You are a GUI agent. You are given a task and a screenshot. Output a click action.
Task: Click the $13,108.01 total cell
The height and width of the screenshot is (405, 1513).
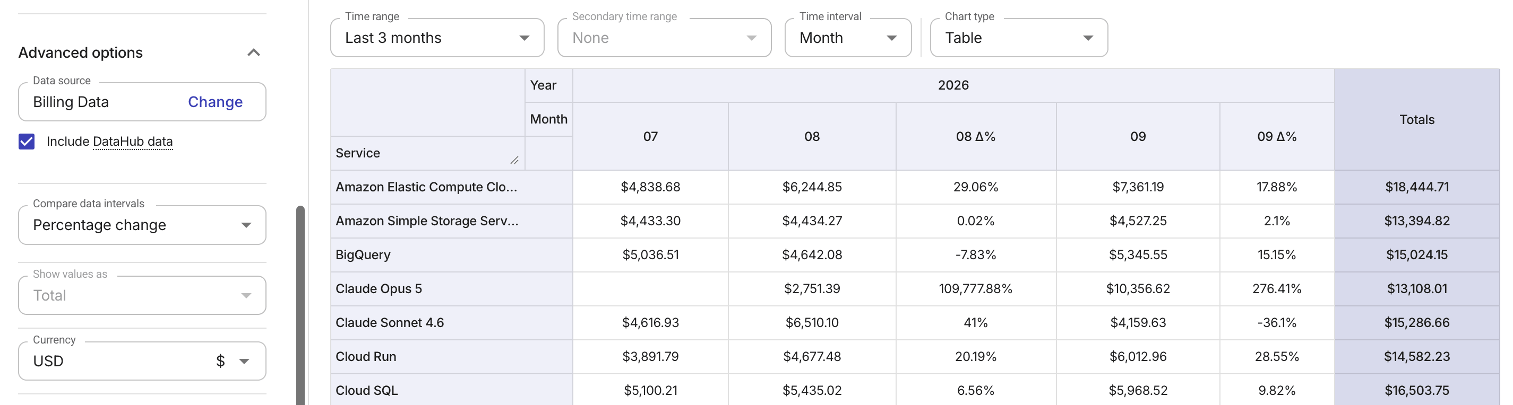pos(1417,289)
